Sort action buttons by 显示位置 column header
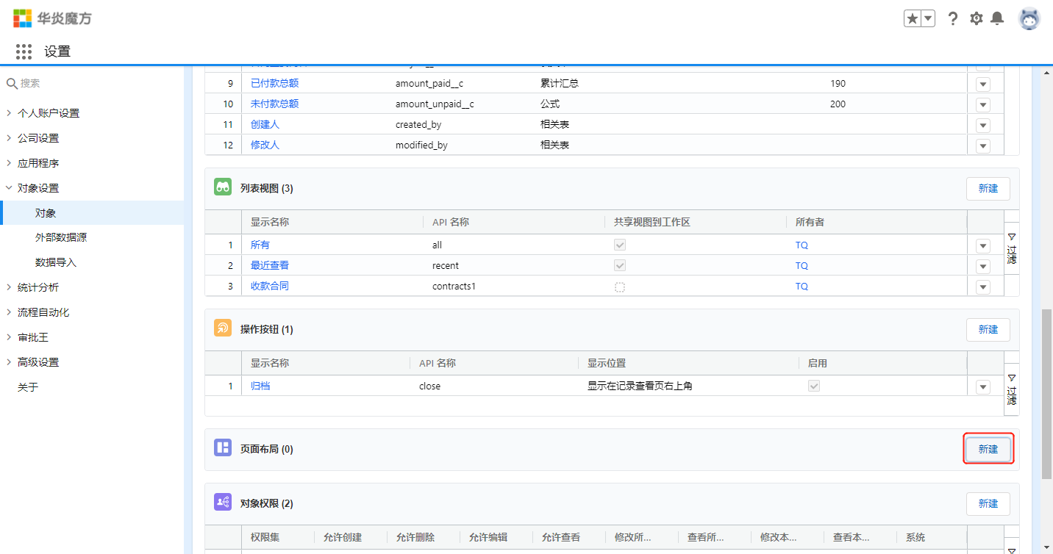 pyautogui.click(x=607, y=363)
